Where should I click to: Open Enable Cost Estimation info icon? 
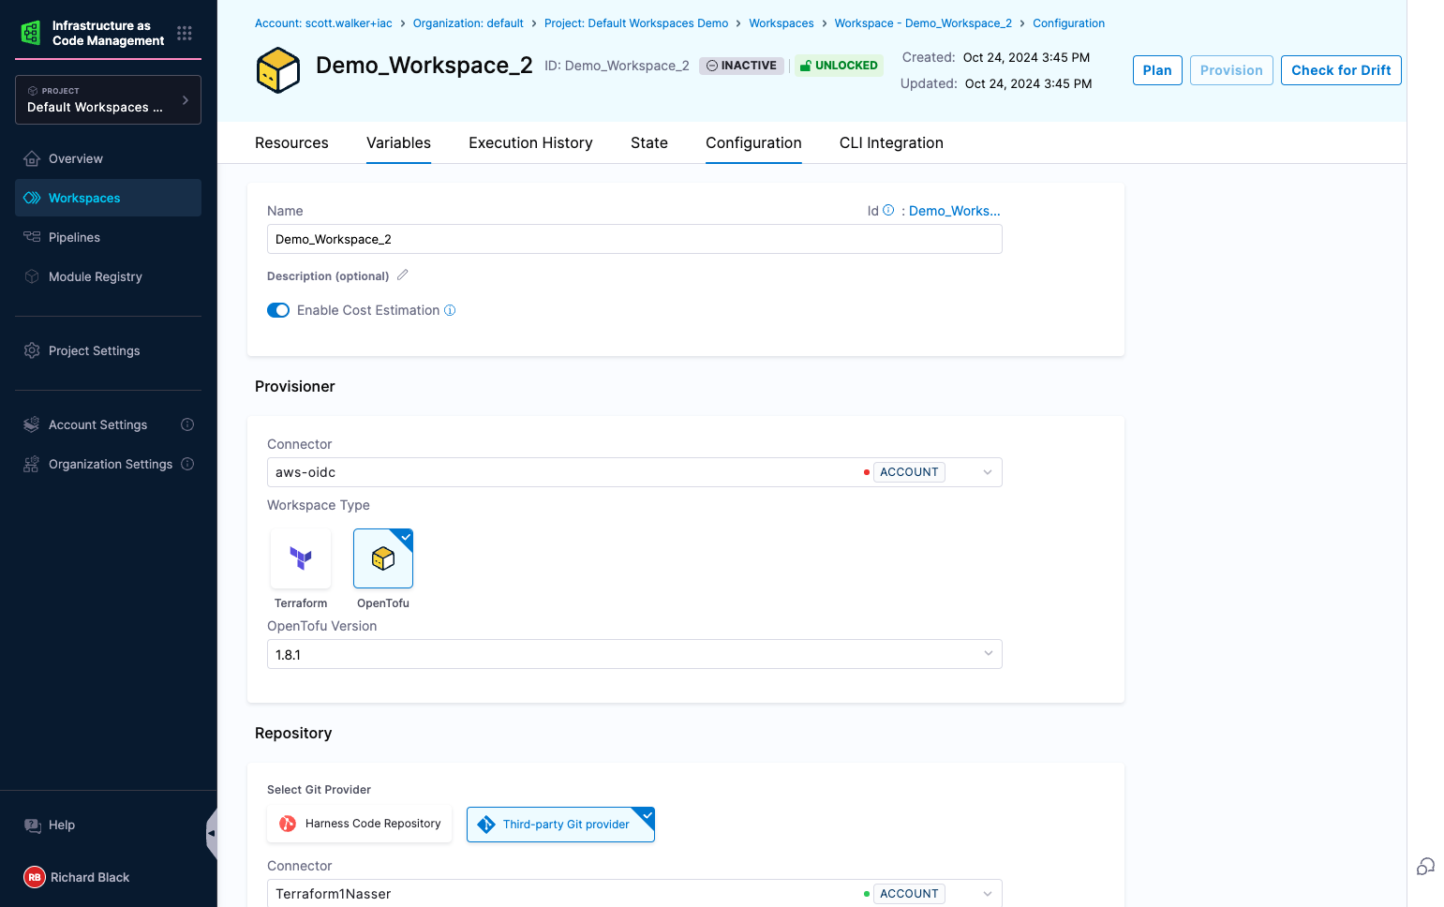(x=450, y=310)
